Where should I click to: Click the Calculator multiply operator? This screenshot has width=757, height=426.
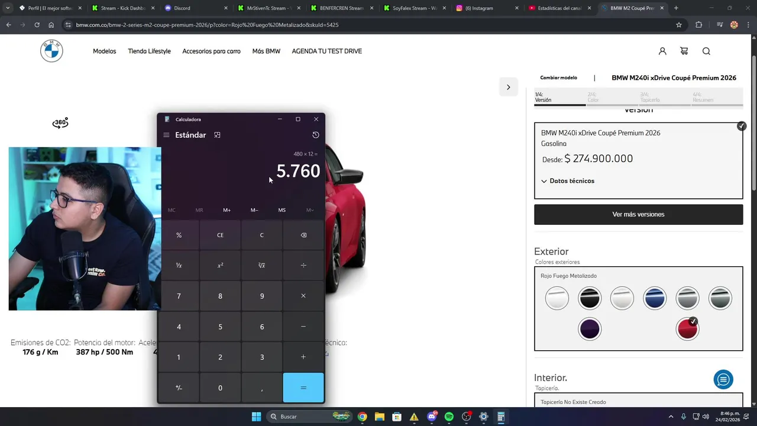tap(303, 296)
